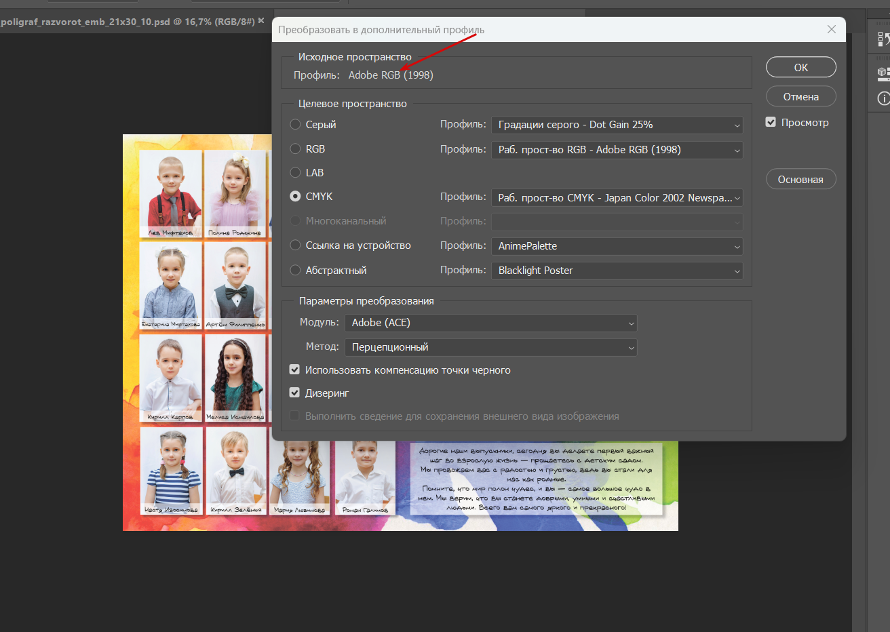Switch to Основная basic mode

point(800,179)
